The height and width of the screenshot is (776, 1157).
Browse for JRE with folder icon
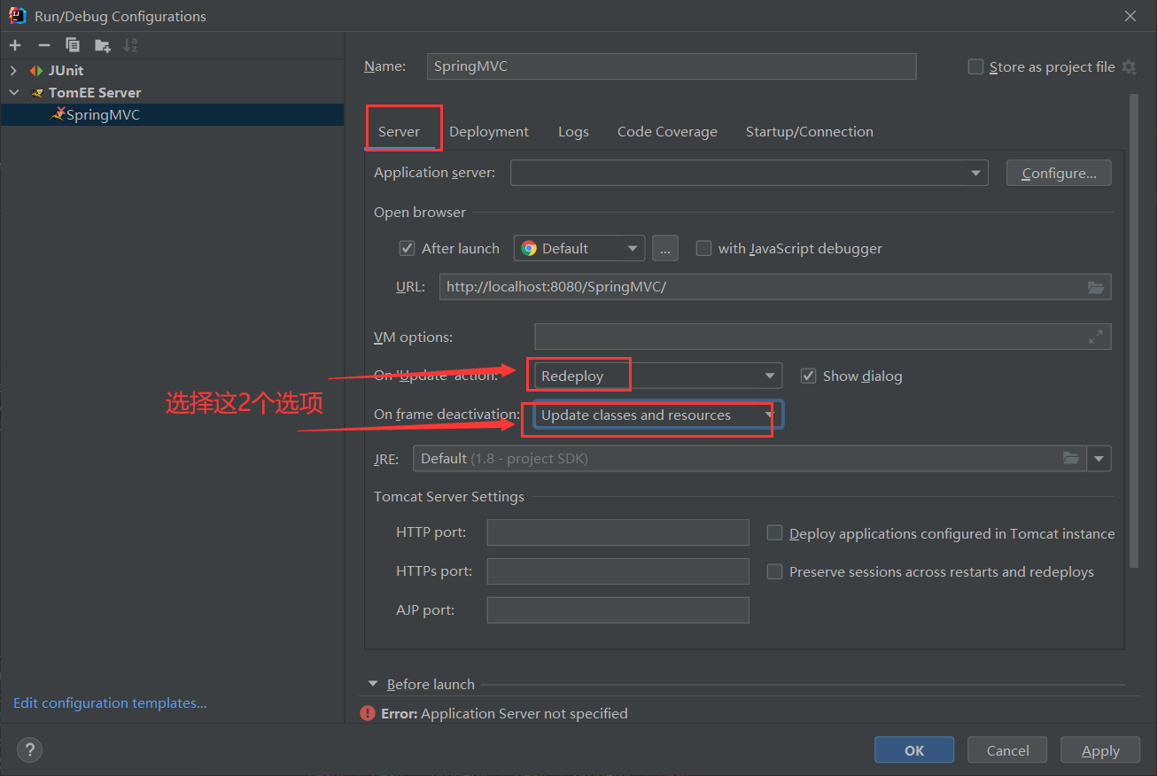1071,458
